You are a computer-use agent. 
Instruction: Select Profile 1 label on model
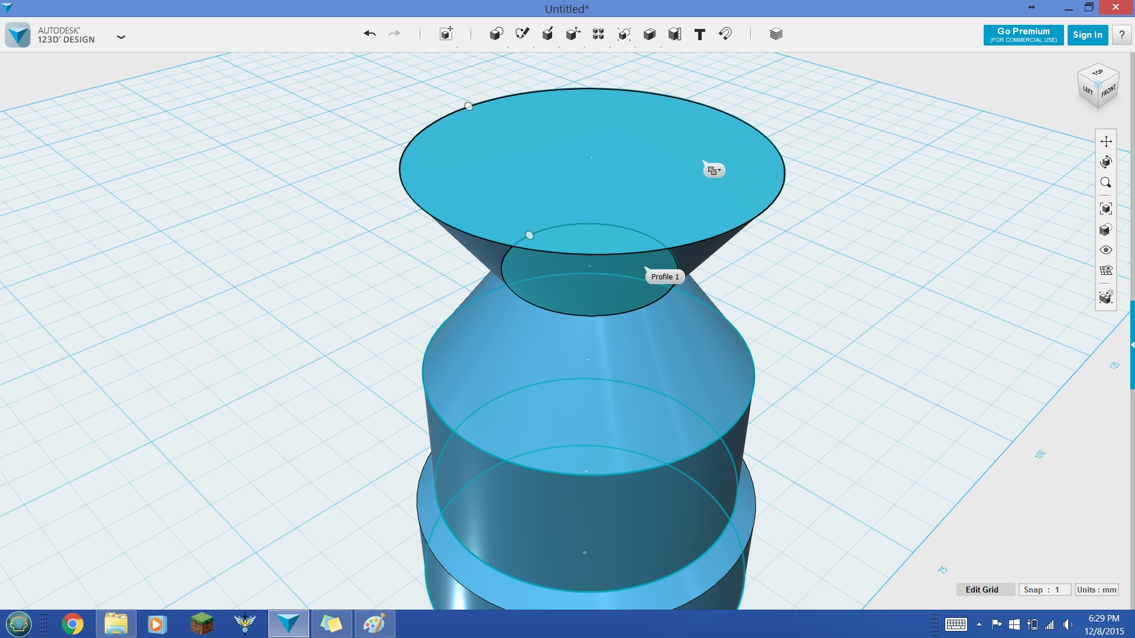point(664,276)
